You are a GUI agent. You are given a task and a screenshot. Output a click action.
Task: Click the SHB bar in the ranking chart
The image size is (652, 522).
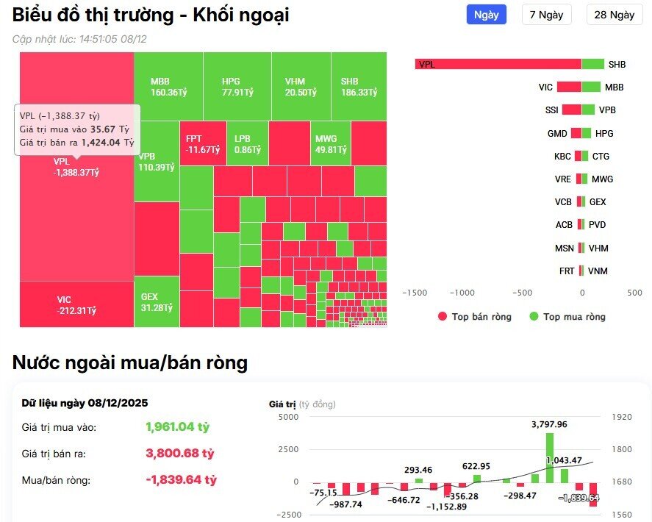[592, 64]
